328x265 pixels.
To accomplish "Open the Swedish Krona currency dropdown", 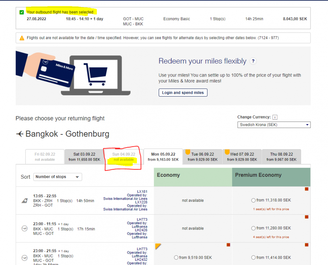I will pyautogui.click(x=274, y=125).
